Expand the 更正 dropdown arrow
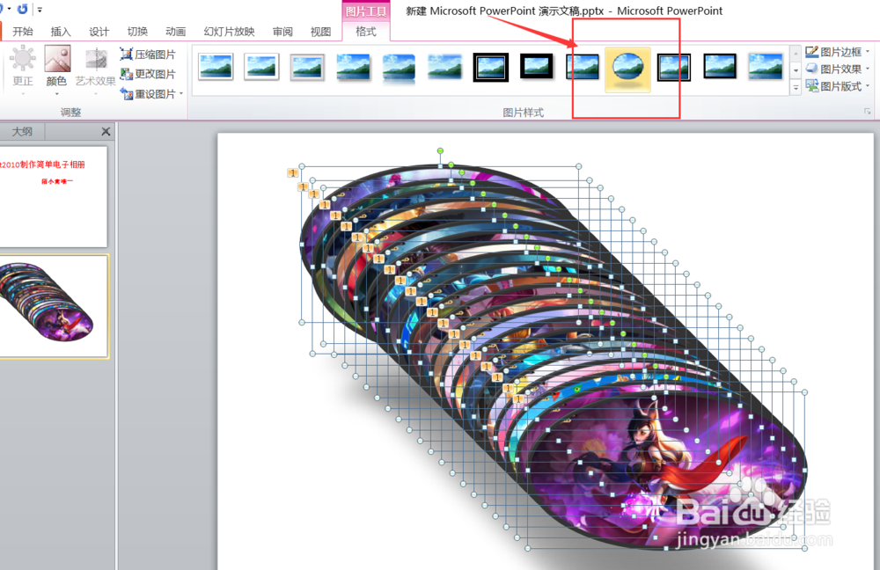 point(23,94)
